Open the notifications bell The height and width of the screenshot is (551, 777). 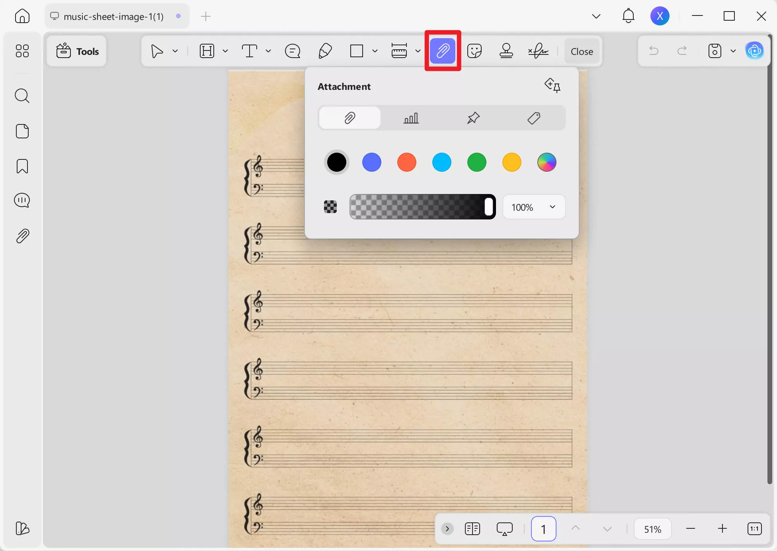[628, 16]
